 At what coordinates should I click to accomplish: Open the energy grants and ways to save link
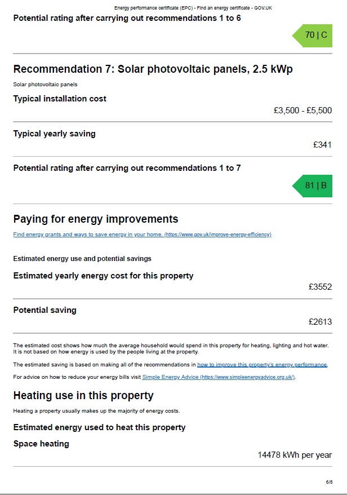(143, 234)
